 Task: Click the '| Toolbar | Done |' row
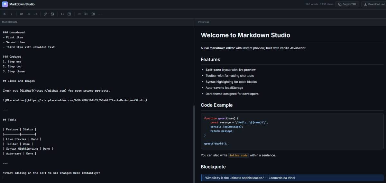18,144
